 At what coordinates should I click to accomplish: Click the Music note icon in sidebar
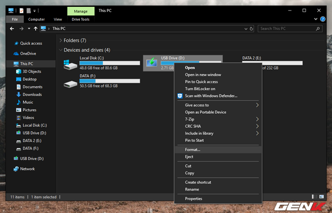(x=19, y=102)
